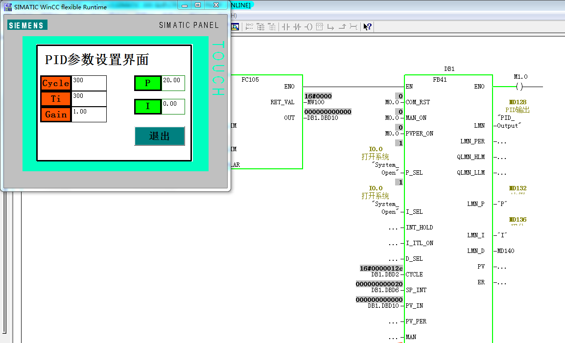Click the close branch toolbar icon
This screenshot has width=565, height=343.
[342, 26]
